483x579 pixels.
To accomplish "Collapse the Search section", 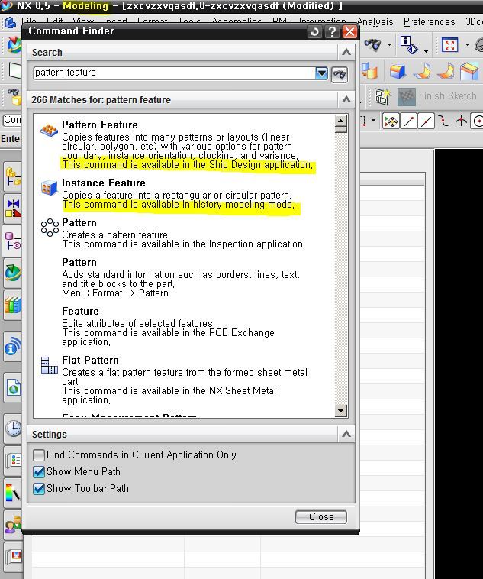I will point(346,52).
